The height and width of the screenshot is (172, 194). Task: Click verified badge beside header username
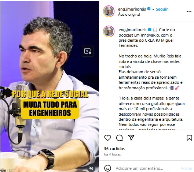[x=149, y=9]
